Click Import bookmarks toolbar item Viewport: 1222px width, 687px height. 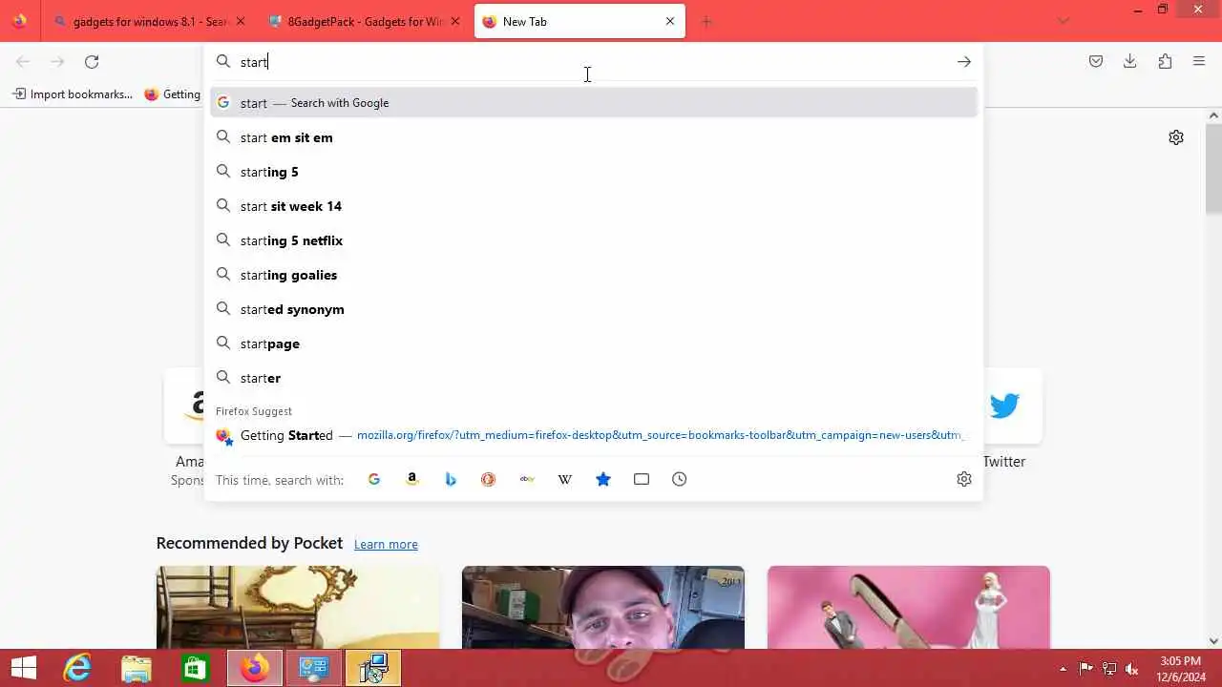point(73,94)
